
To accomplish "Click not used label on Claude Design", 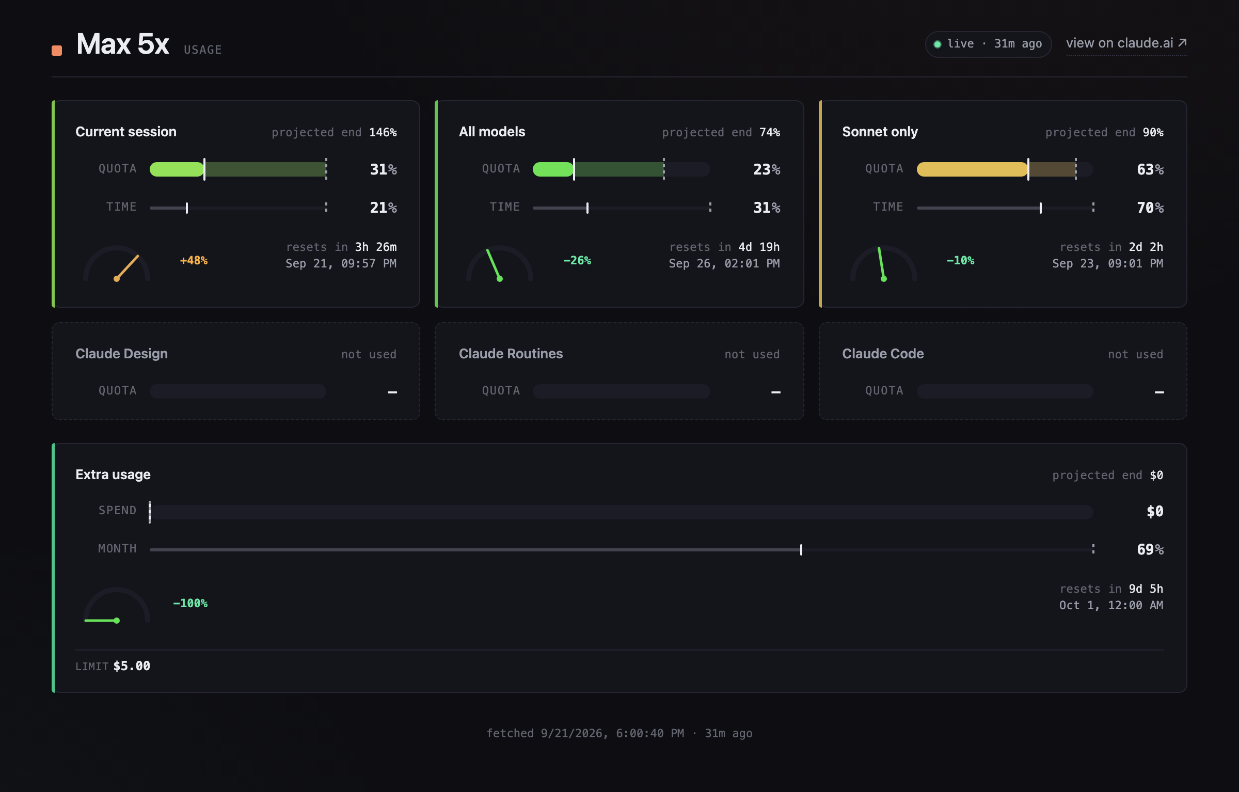I will [369, 355].
